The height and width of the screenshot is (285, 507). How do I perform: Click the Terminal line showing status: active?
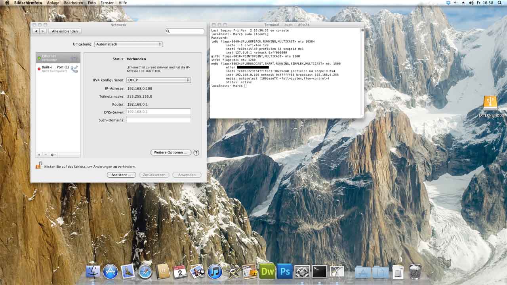(x=238, y=82)
